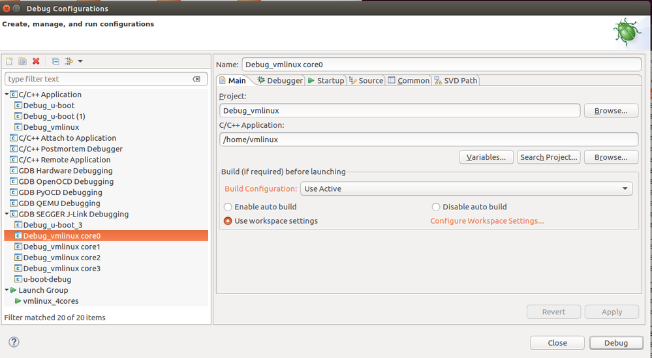Viewport: 652px width, 358px height.
Task: Collapse all configurations in the tree
Action: tap(55, 61)
